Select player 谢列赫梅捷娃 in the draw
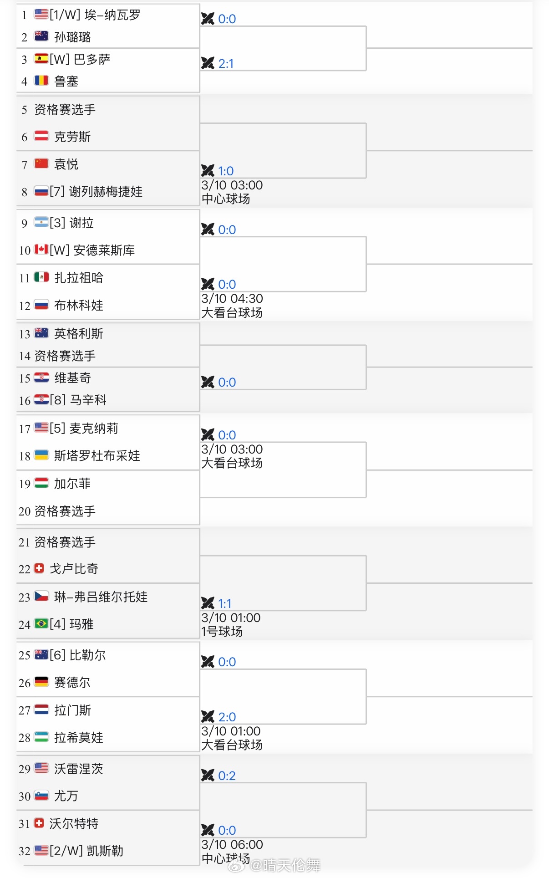Viewport: 549px width, 878px height. pyautogui.click(x=105, y=192)
